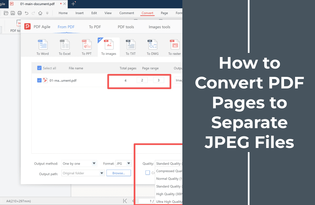Open the View menu
The width and height of the screenshot is (315, 205).
pos(108,13)
